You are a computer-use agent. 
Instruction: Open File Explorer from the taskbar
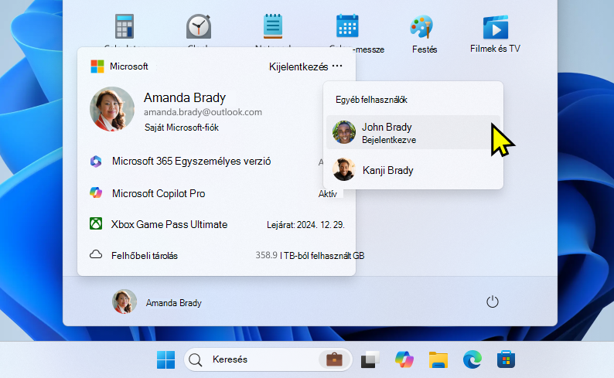coord(438,359)
